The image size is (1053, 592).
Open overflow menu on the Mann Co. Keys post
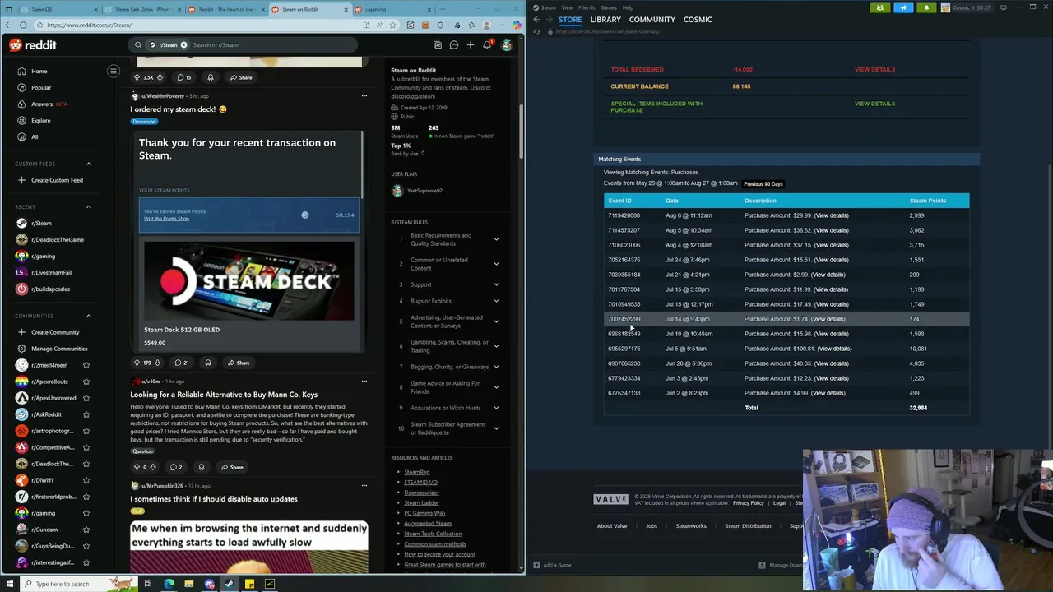coord(364,382)
